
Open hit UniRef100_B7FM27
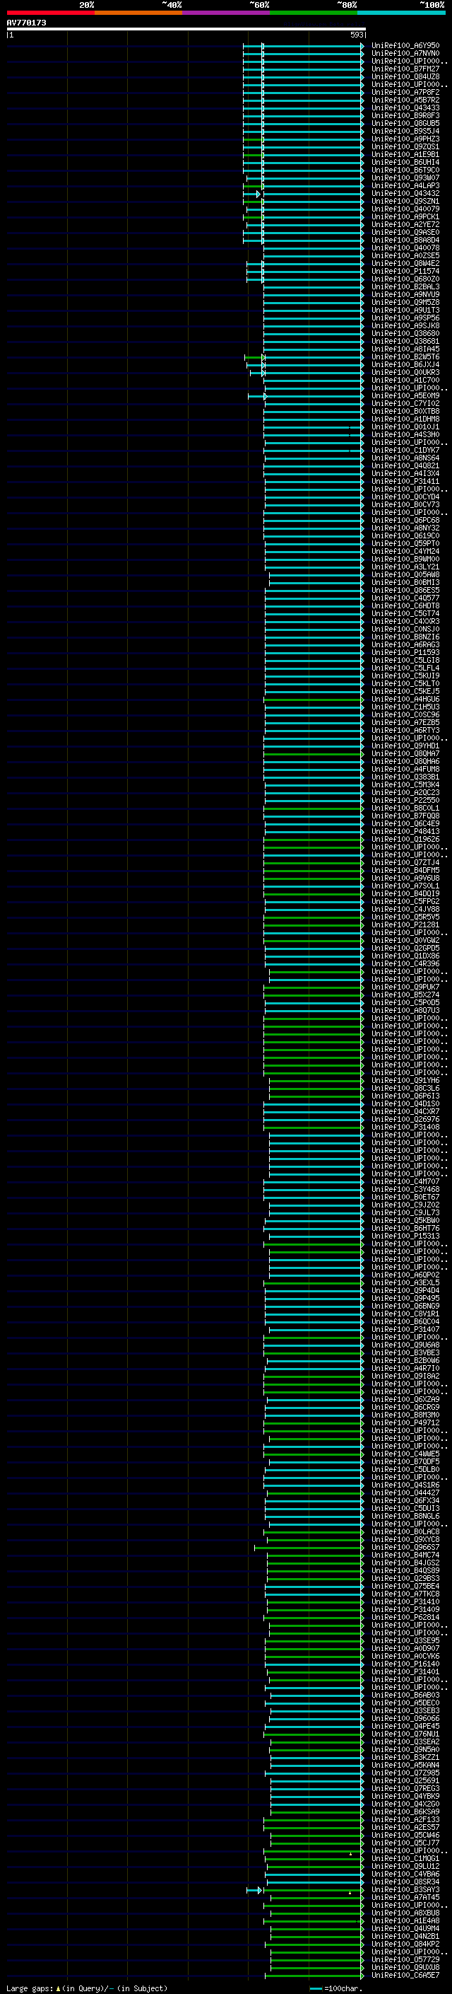[405, 69]
